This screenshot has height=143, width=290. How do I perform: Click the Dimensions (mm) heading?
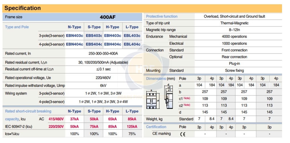pos(160,79)
